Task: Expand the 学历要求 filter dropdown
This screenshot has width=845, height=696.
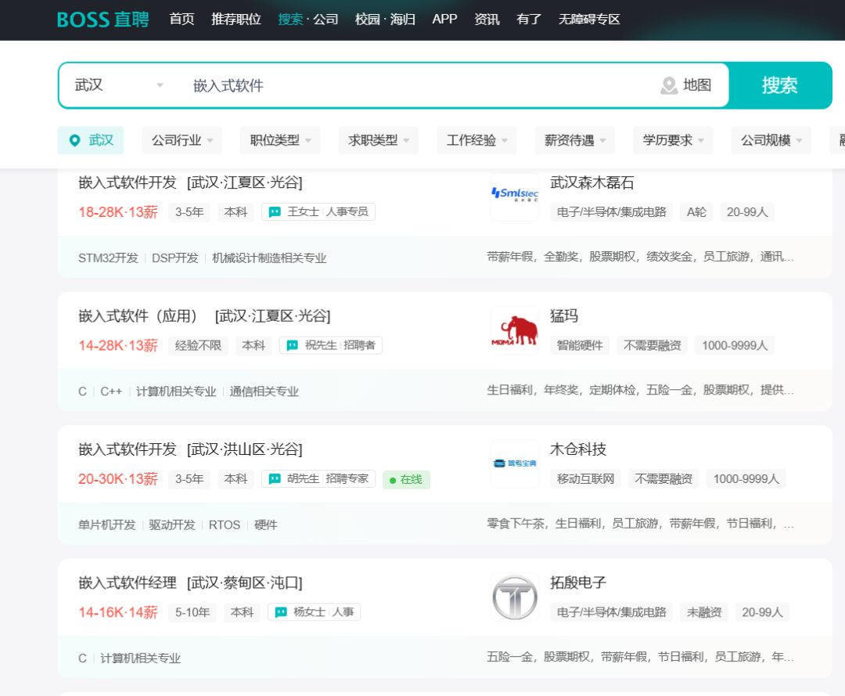Action: (673, 140)
